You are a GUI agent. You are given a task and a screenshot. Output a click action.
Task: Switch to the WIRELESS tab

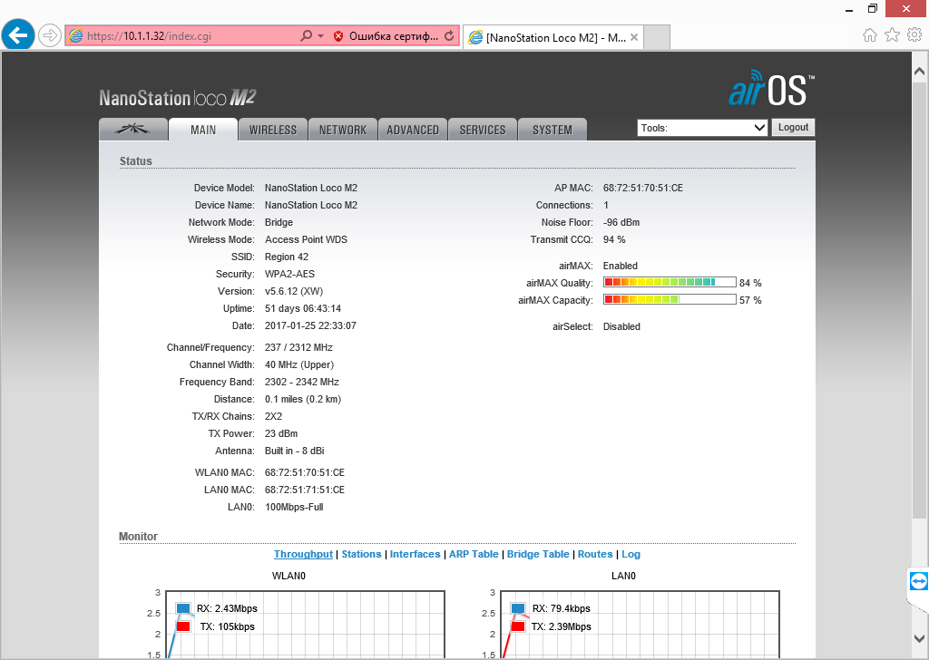273,130
